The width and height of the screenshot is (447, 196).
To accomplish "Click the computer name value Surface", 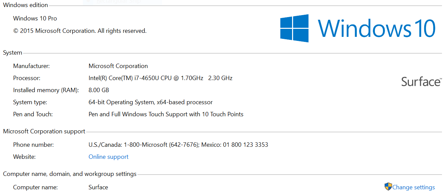I will click(98, 187).
